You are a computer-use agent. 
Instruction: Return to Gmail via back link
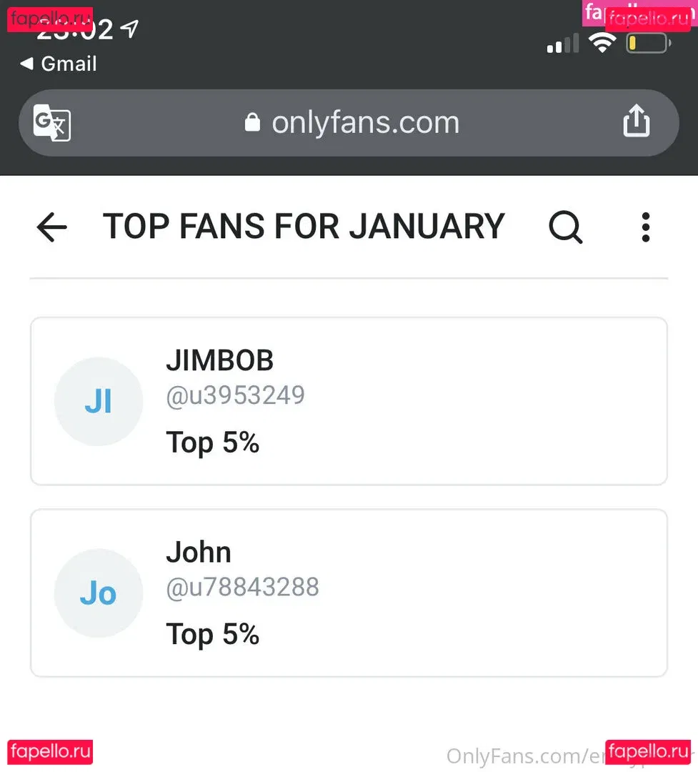[59, 64]
